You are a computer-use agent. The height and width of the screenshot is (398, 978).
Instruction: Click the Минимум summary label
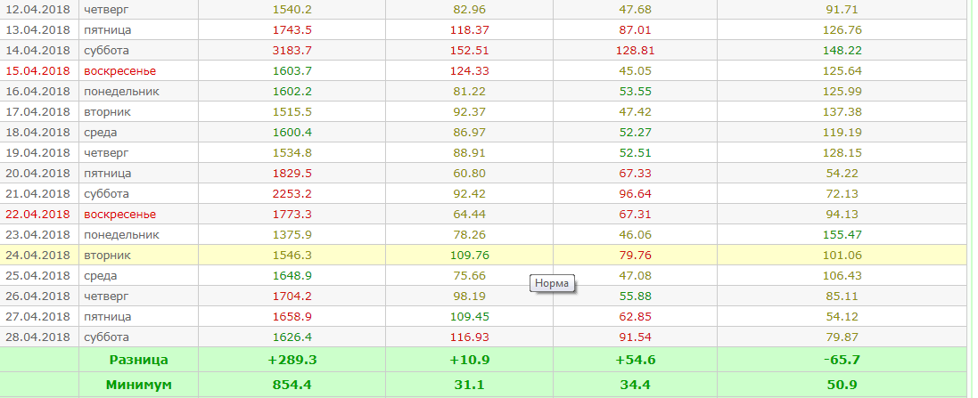[138, 385]
